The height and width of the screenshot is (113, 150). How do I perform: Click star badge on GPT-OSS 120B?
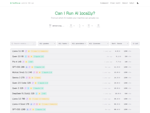pos(33,109)
